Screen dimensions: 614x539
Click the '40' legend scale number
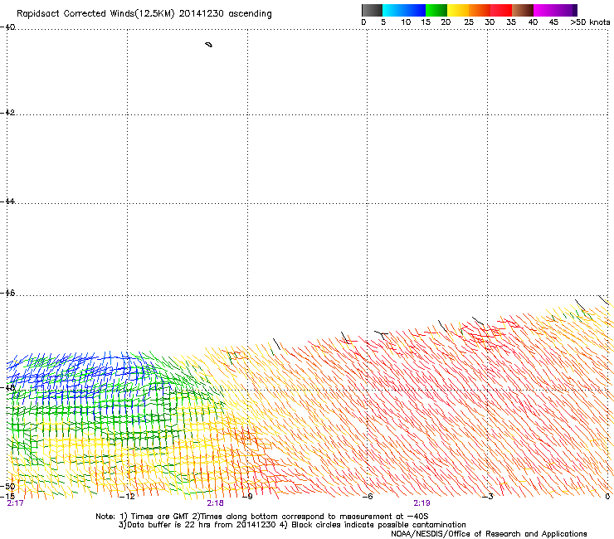point(533,22)
